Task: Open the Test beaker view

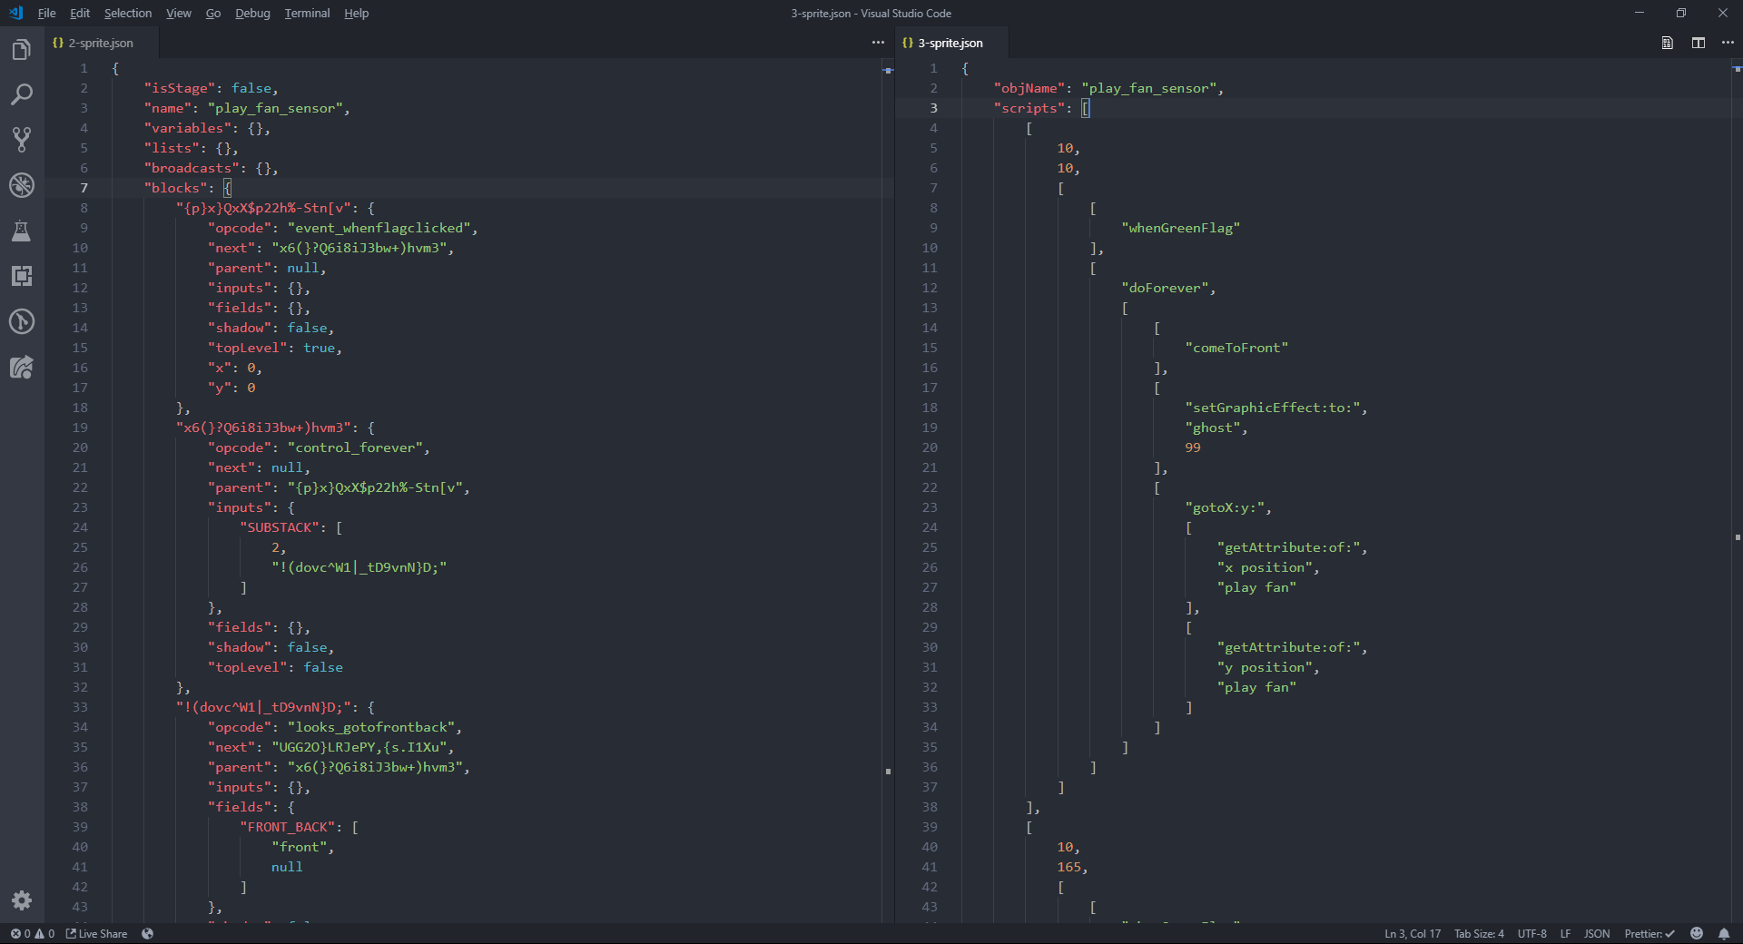Action: [x=22, y=231]
